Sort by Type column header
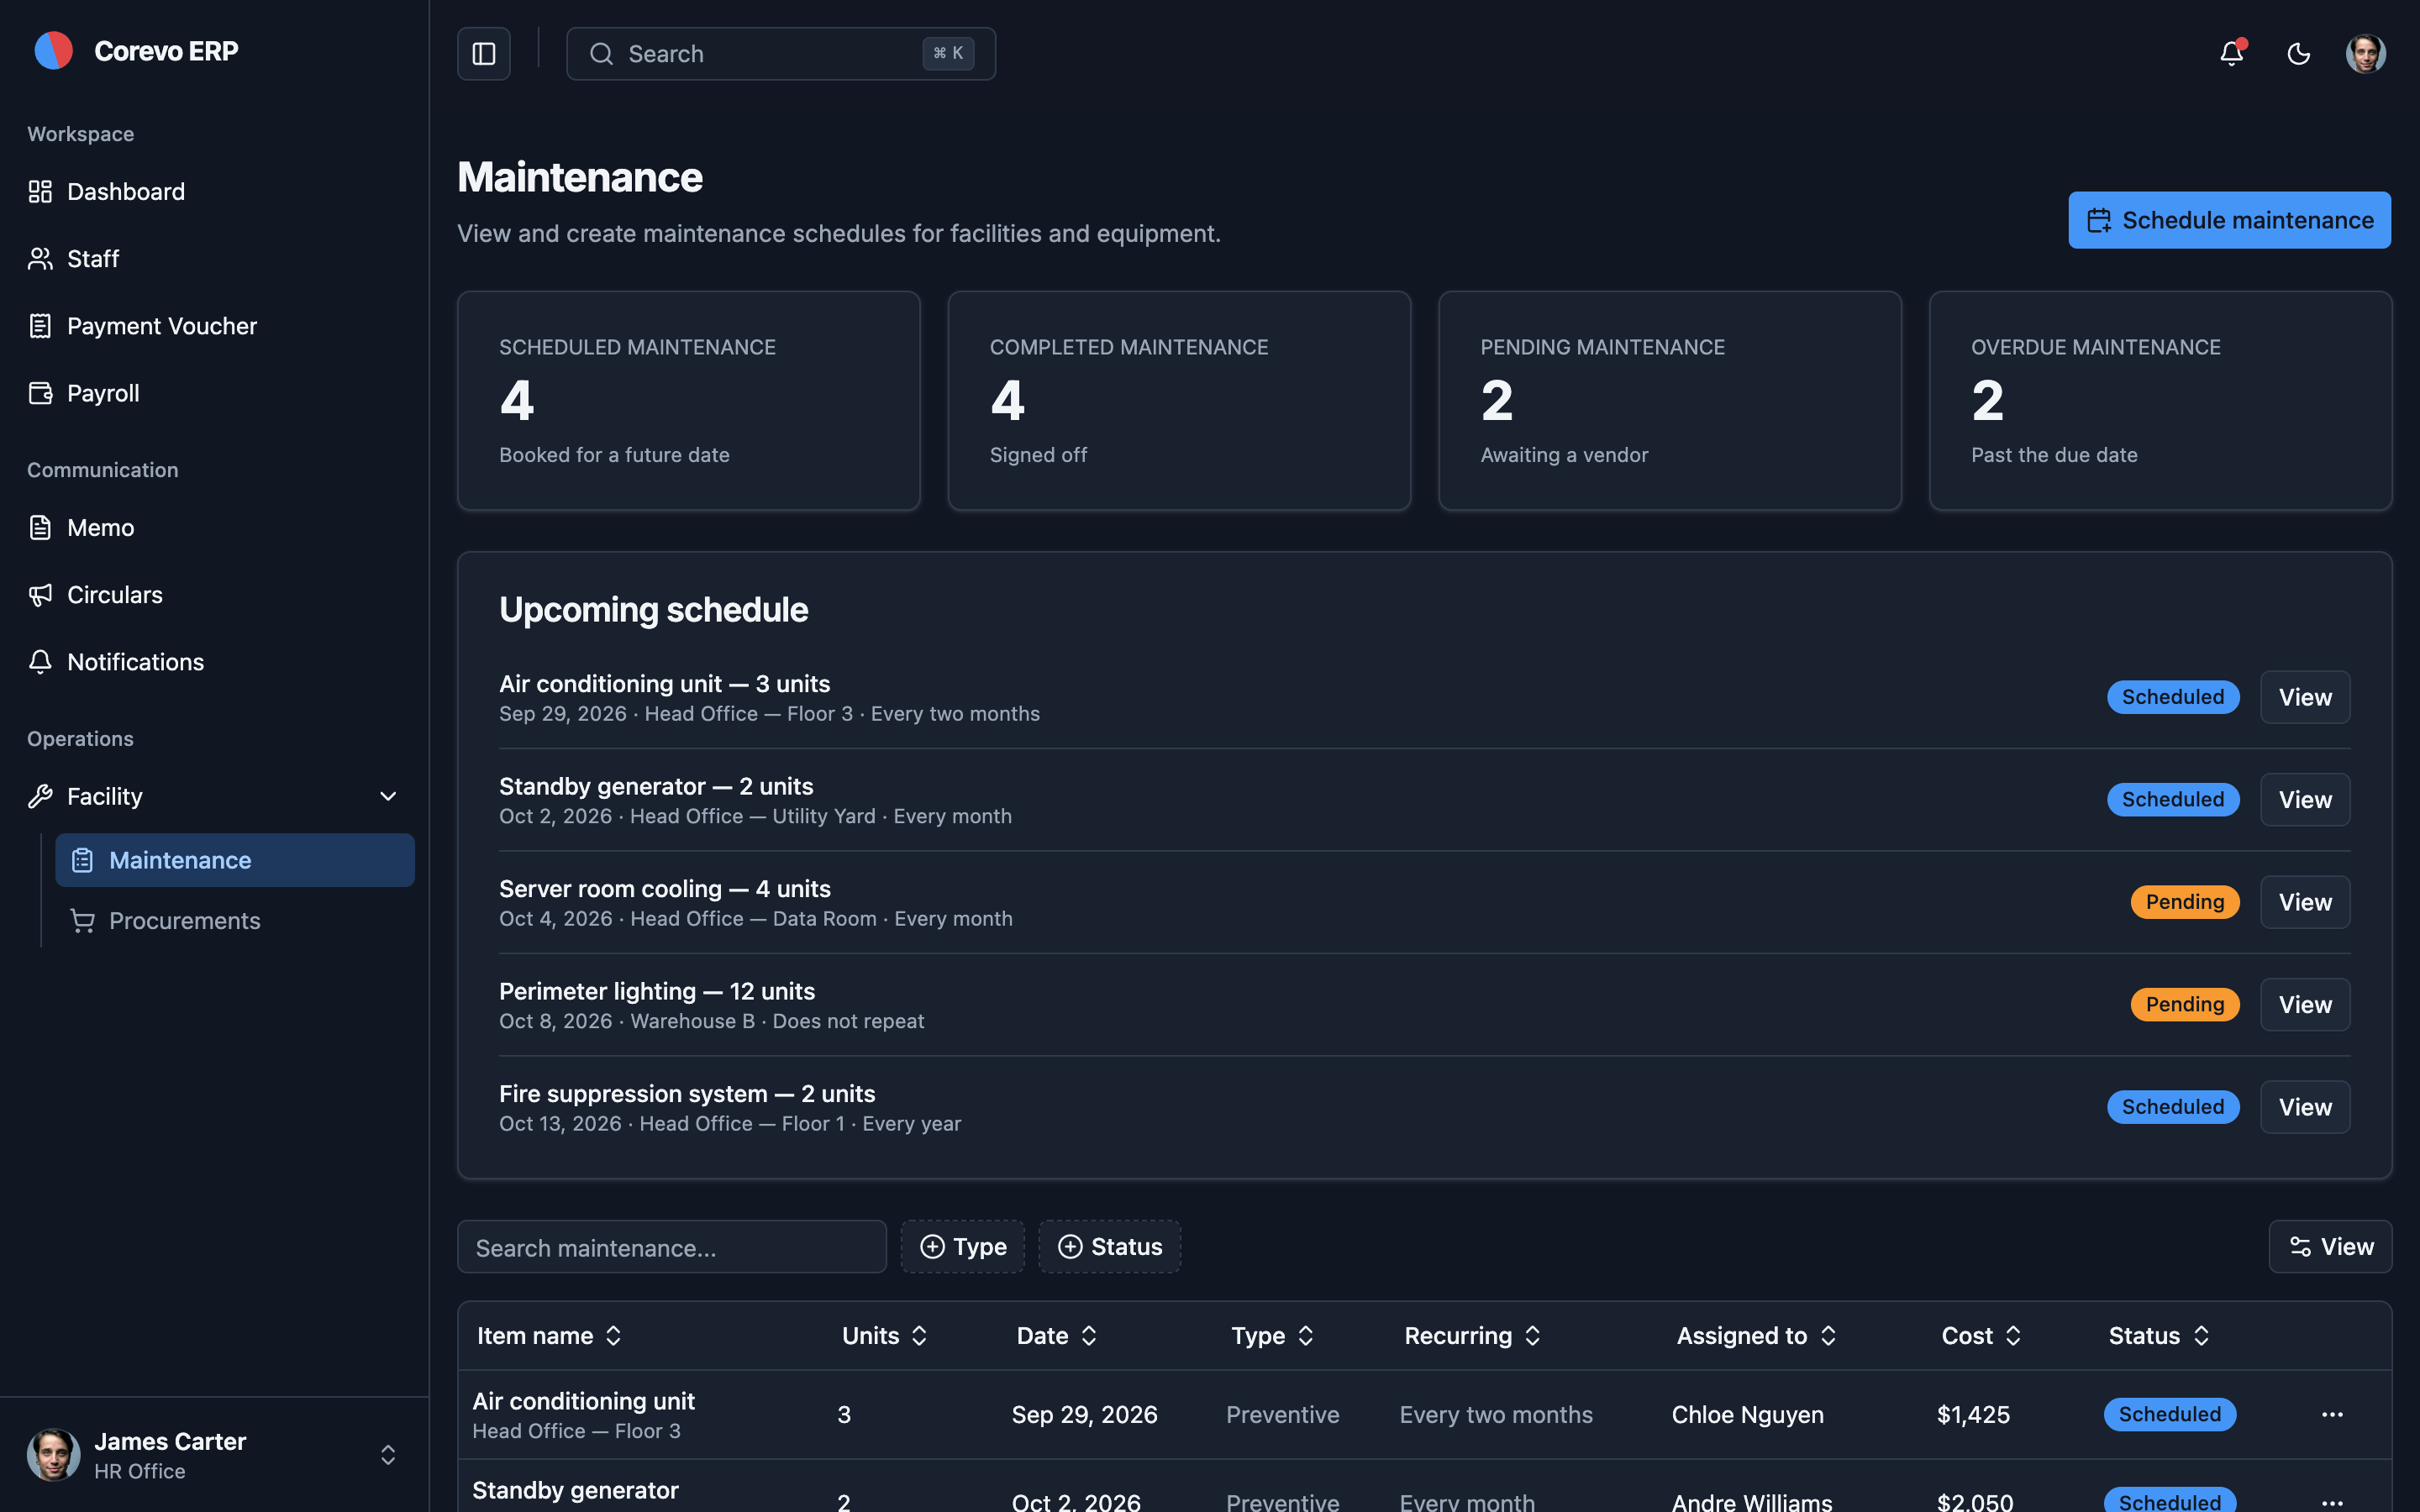Image resolution: width=2420 pixels, height=1512 pixels. tap(1272, 1336)
